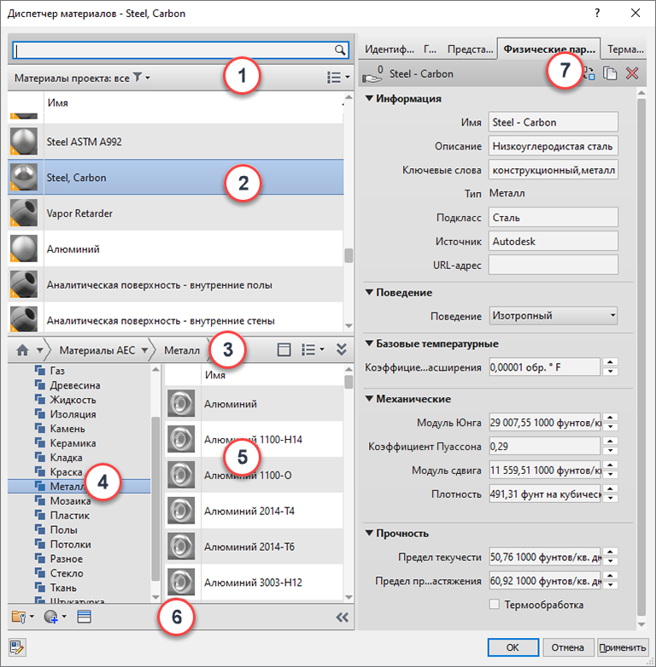Collapse the Базовые температурные section
This screenshot has height=667, width=656.
(x=369, y=343)
